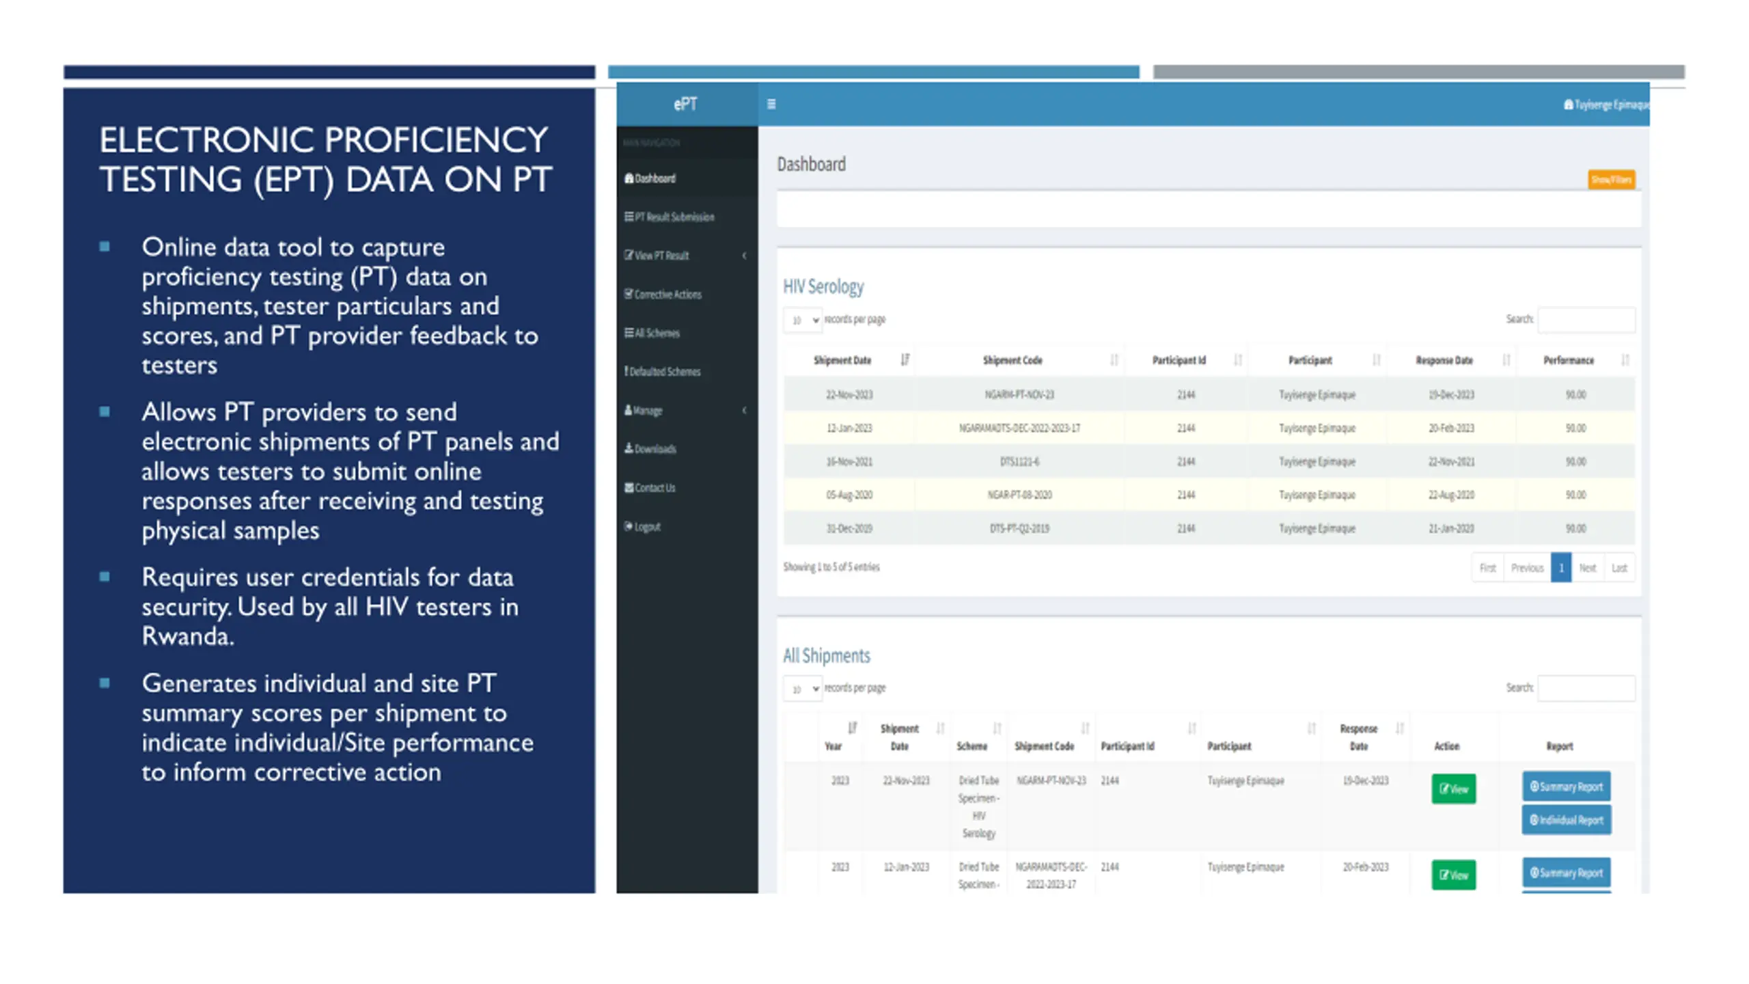Viewport: 1749px width, 984px height.
Task: Expand the Manage sidebar menu
Action: (687, 411)
